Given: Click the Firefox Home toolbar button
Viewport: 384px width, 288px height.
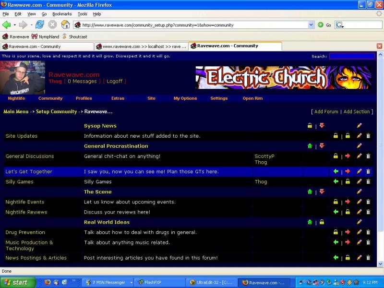Looking at the screenshot, I should [x=65, y=25].
